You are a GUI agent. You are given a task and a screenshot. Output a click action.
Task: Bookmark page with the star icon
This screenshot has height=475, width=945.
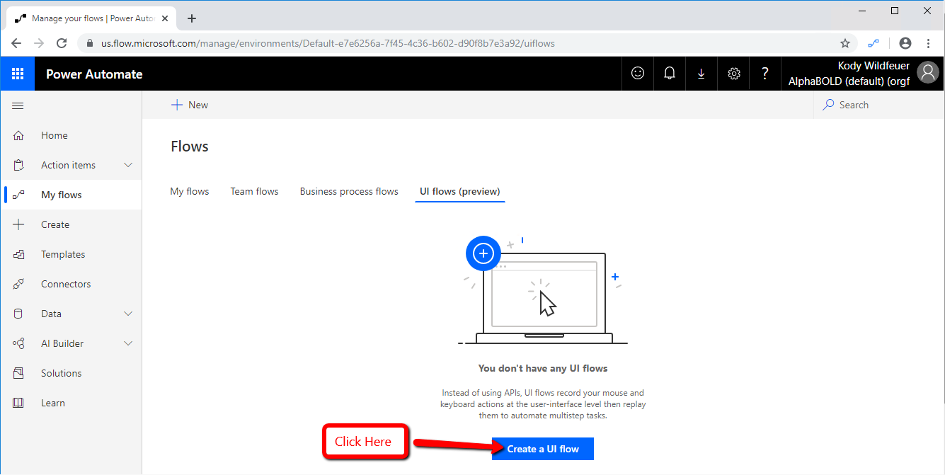[845, 43]
